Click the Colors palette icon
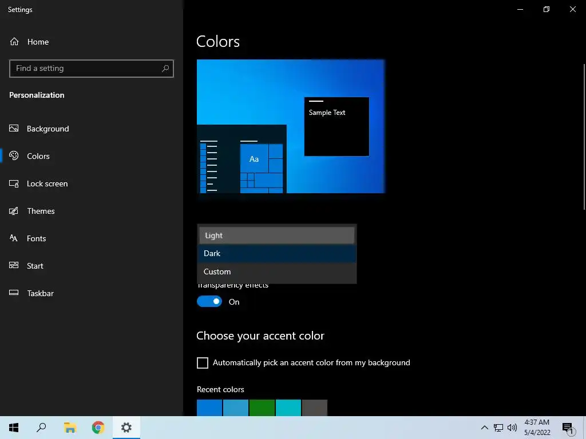This screenshot has height=439, width=586. pyautogui.click(x=14, y=155)
